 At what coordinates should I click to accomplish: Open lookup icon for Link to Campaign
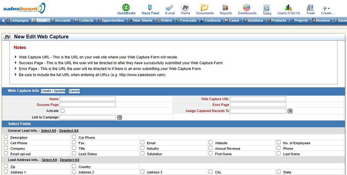tap(120, 117)
